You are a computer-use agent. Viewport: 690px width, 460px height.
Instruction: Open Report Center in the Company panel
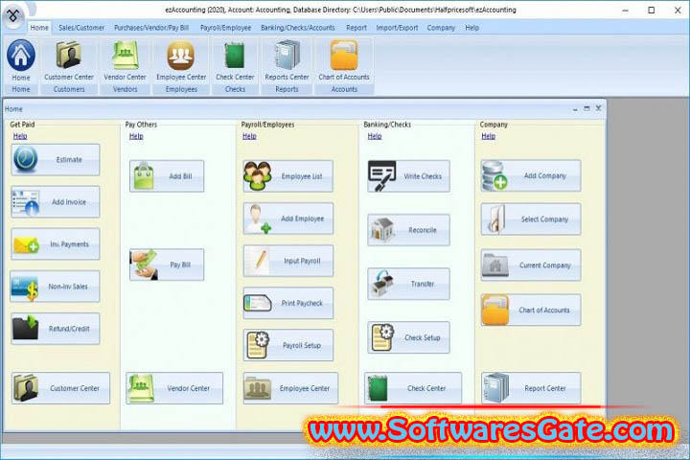(x=531, y=388)
